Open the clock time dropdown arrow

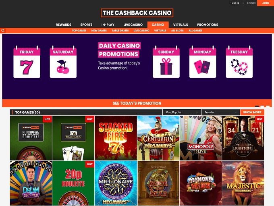(243, 3)
